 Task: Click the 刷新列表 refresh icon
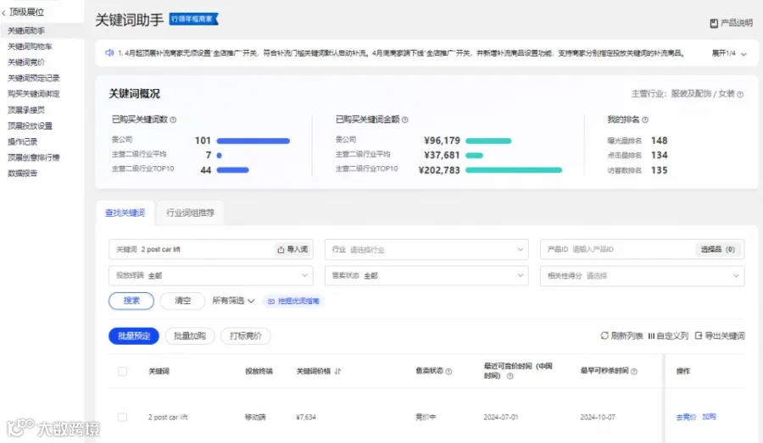point(604,335)
